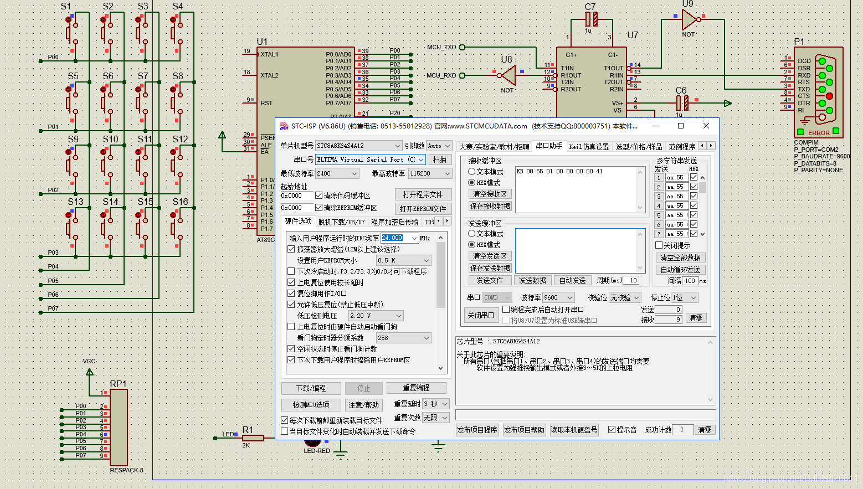The height and width of the screenshot is (489, 863).
Task: Select the C7 capacitor component
Action: (591, 20)
